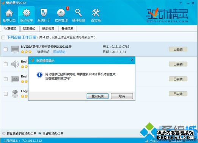Switch to the 备份还原 tab
Image resolution: width=198 pixels, height=143 pixels.
67,29
